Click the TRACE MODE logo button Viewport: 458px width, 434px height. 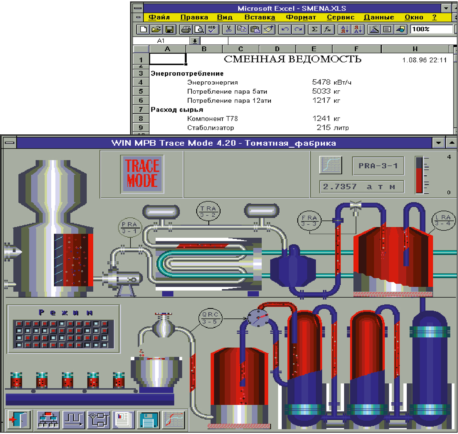(142, 174)
